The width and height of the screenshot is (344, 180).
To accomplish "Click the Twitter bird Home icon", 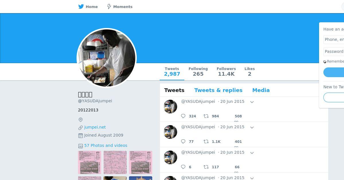I will [81, 7].
